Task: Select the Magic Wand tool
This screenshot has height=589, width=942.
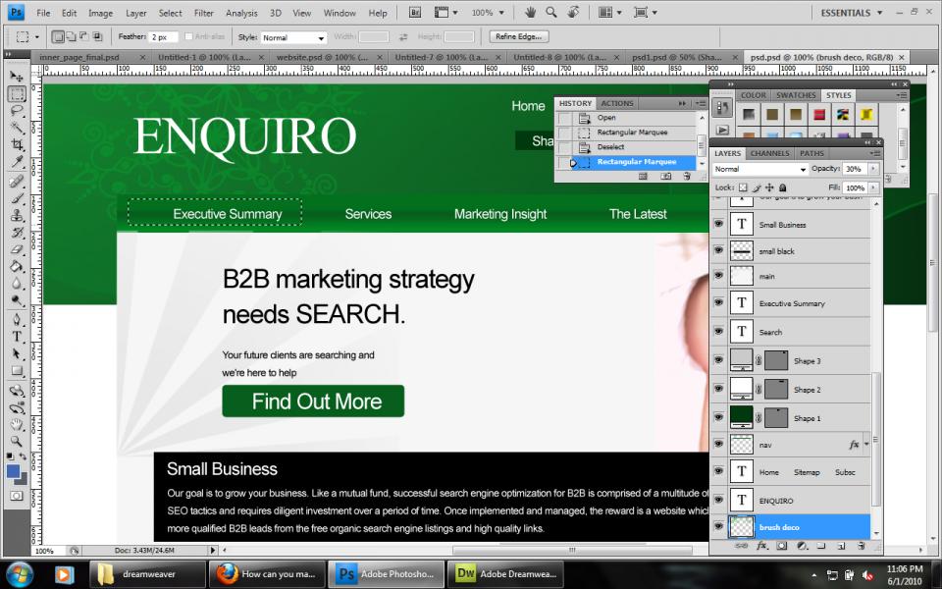Action: tap(17, 128)
